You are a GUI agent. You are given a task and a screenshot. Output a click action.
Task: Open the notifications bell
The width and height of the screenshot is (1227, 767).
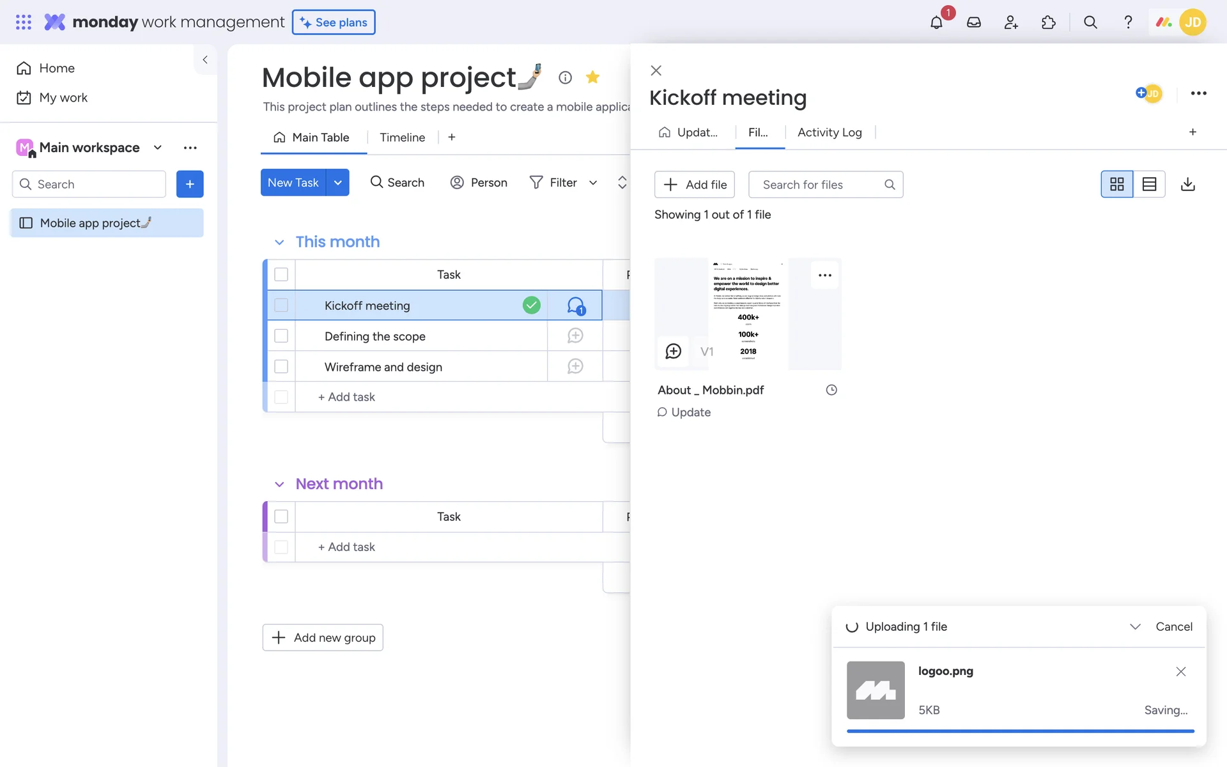(x=936, y=22)
